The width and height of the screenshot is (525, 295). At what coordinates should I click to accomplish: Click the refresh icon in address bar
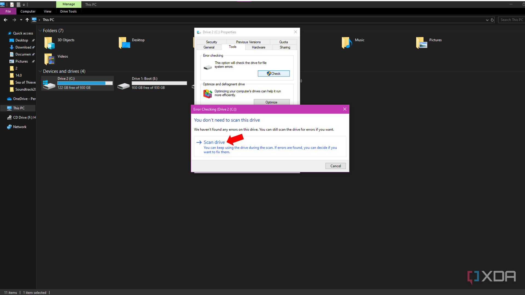(x=492, y=20)
